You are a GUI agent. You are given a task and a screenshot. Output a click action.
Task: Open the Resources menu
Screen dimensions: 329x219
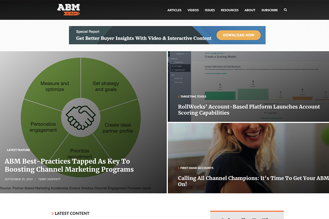point(230,10)
